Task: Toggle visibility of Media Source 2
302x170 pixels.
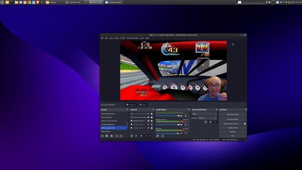Action: 148,128
